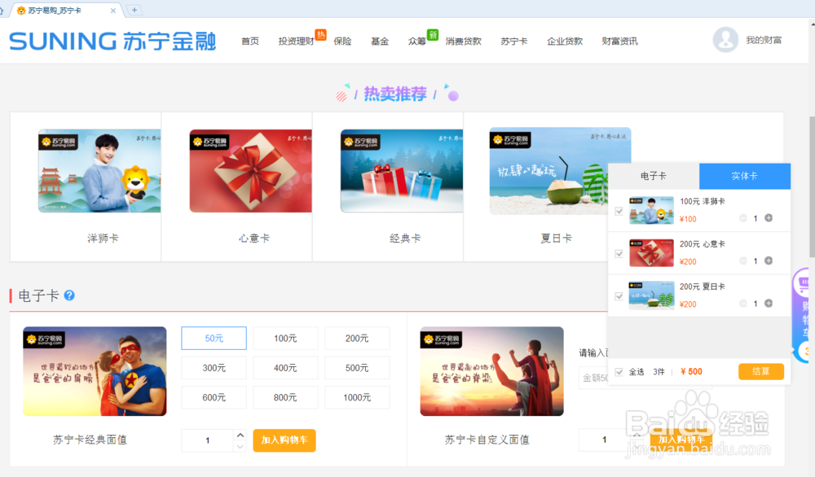Select the 50元 face value
This screenshot has width=815, height=477.
point(214,339)
